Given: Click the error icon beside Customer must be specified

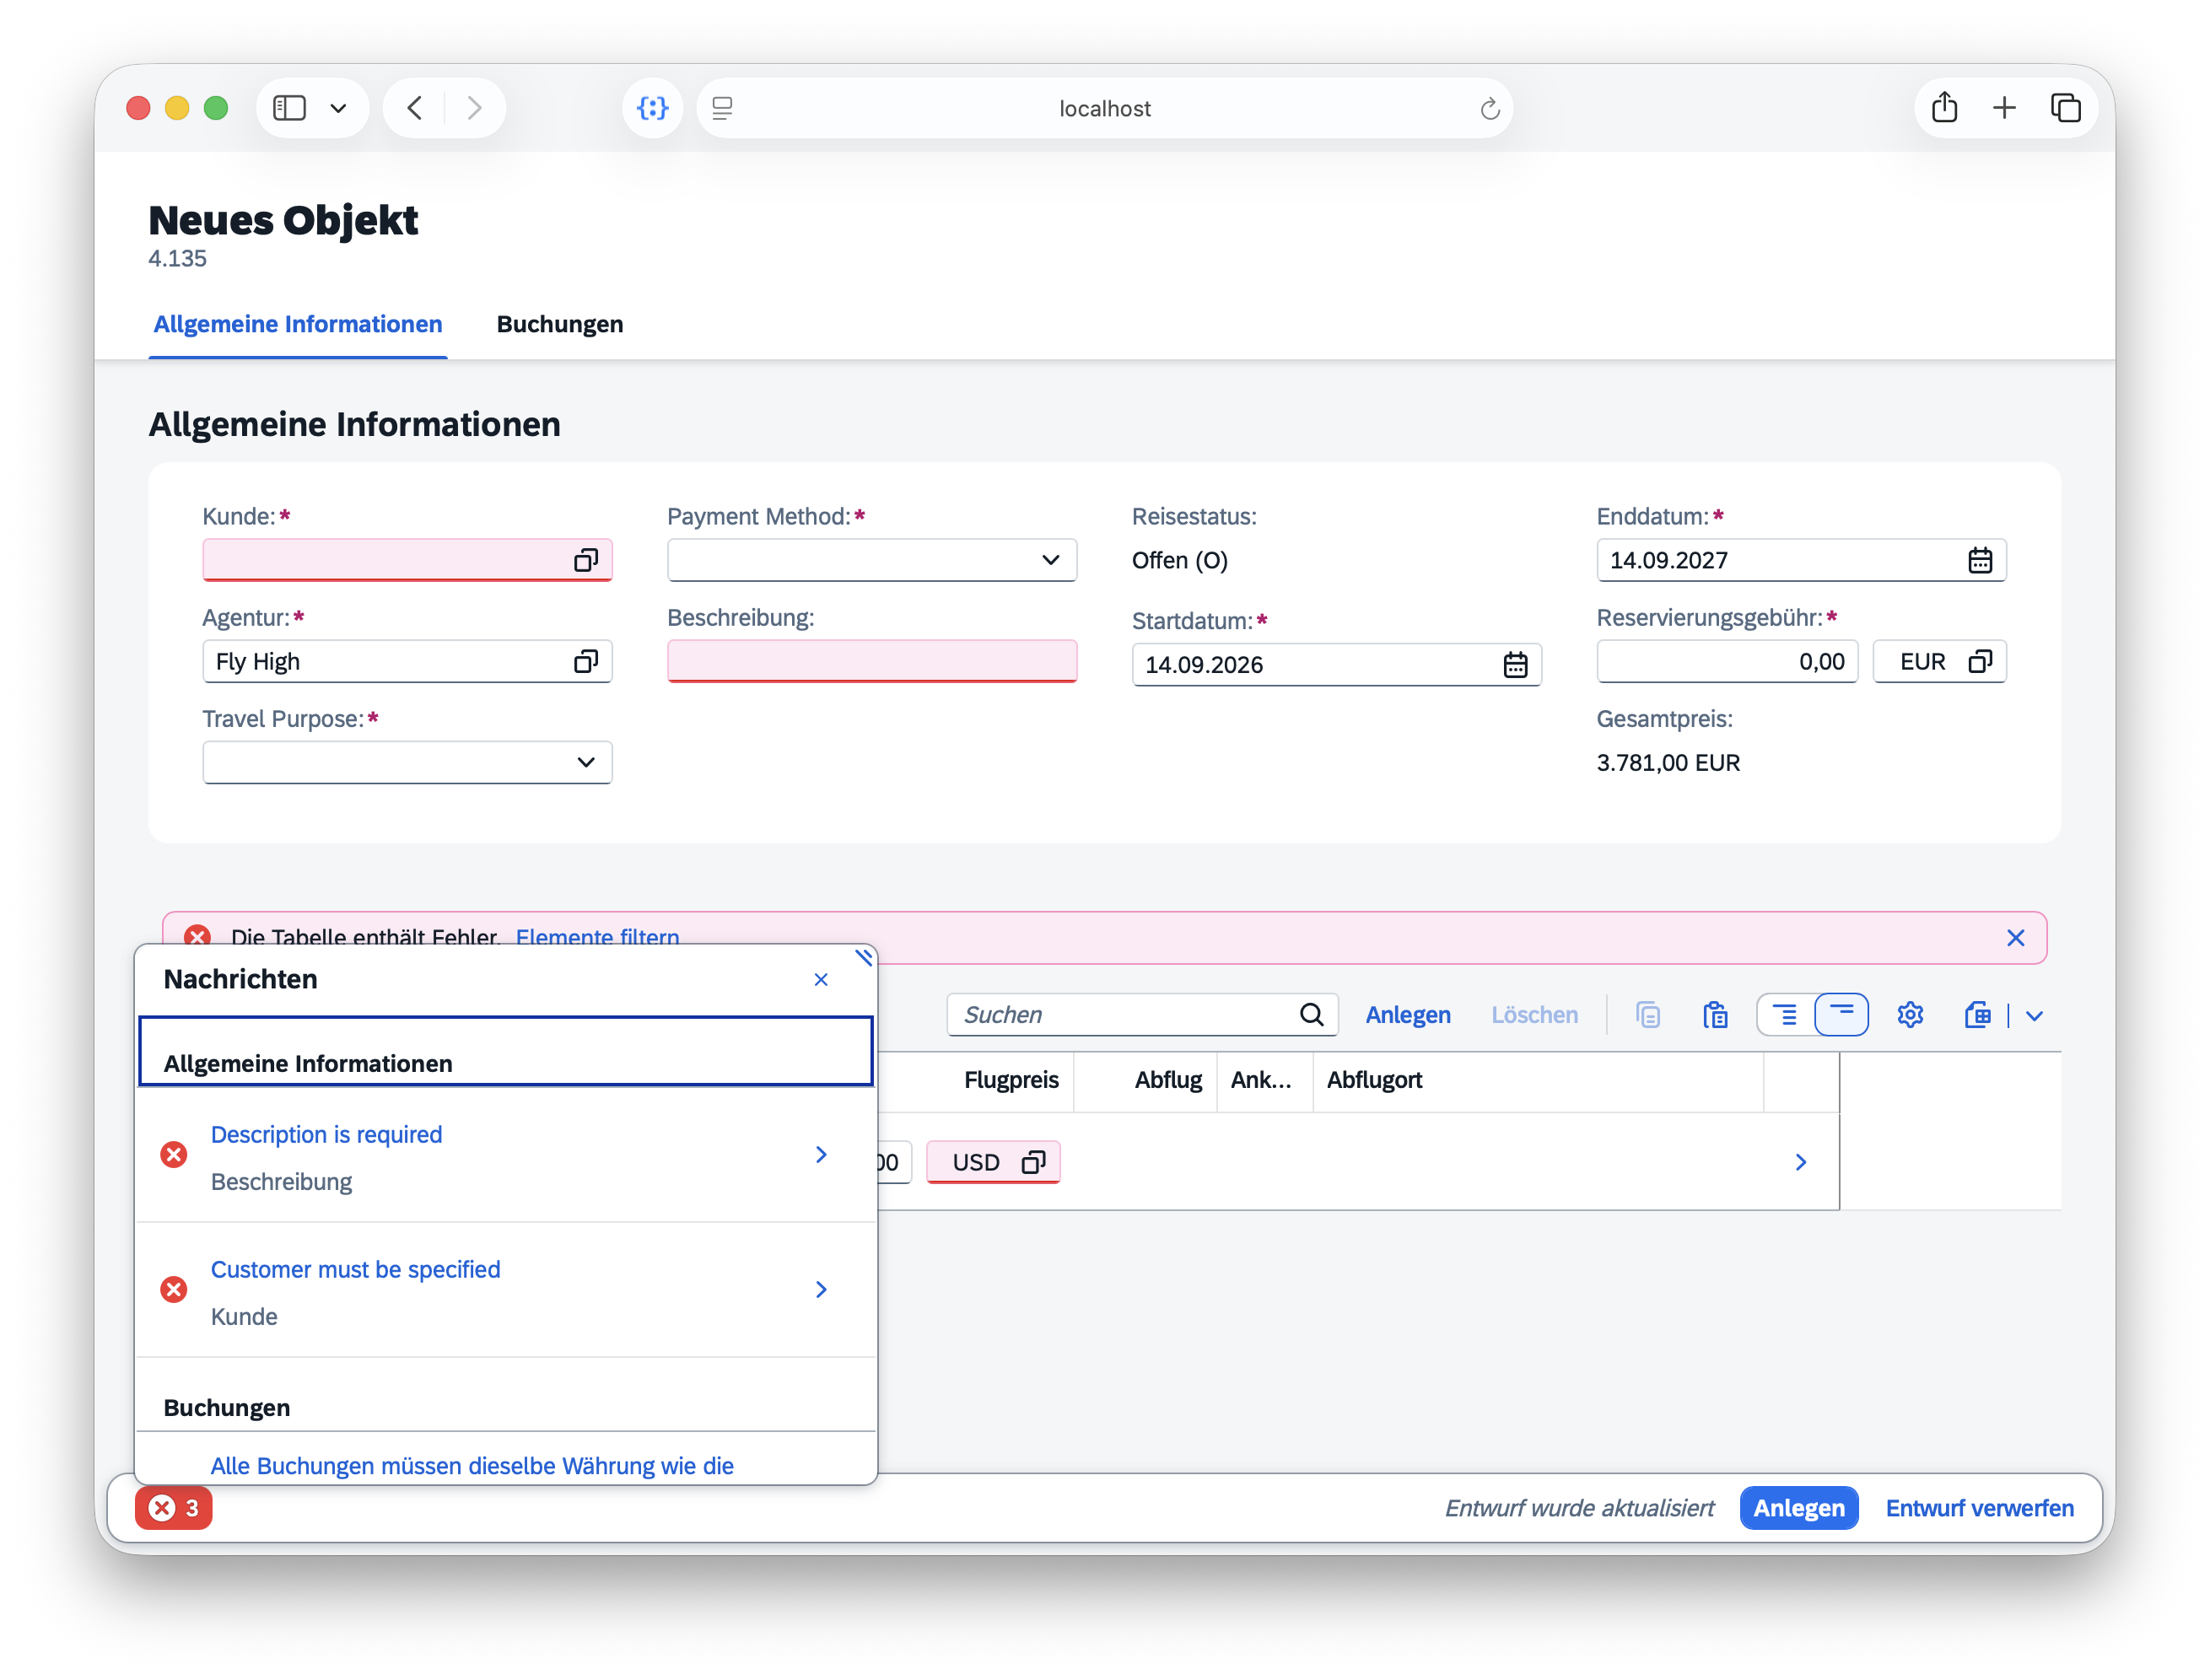Looking at the screenshot, I should [x=174, y=1290].
